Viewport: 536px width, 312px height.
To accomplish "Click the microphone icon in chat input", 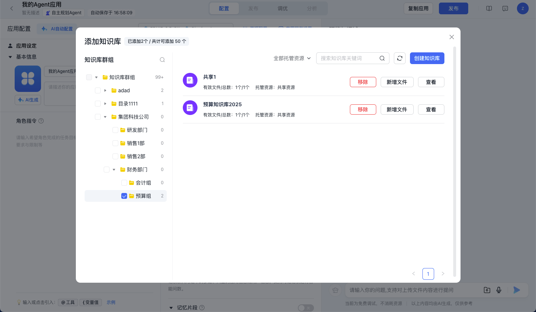I will pos(499,290).
